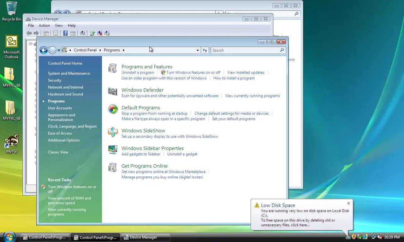The width and height of the screenshot is (404, 242).
Task: Click Uninstall a gadget link
Action: 182,154
